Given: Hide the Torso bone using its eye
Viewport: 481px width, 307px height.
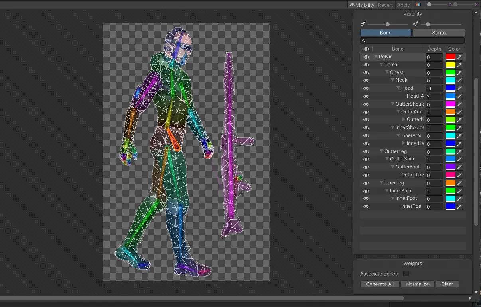Looking at the screenshot, I should 366,65.
